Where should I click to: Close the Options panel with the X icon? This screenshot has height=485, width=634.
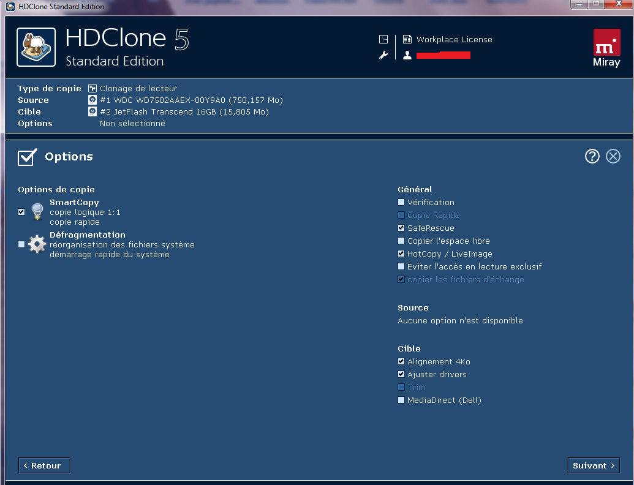click(613, 156)
